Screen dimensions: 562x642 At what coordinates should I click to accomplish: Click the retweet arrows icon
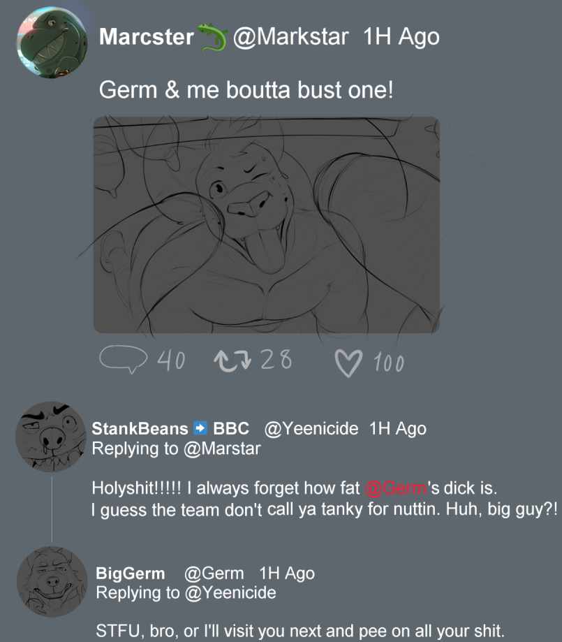[233, 360]
